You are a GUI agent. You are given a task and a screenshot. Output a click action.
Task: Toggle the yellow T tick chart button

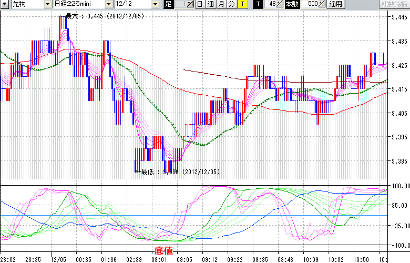[x=242, y=4]
